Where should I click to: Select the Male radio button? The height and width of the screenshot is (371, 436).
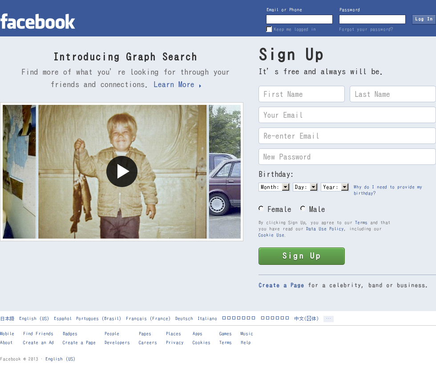click(x=303, y=208)
